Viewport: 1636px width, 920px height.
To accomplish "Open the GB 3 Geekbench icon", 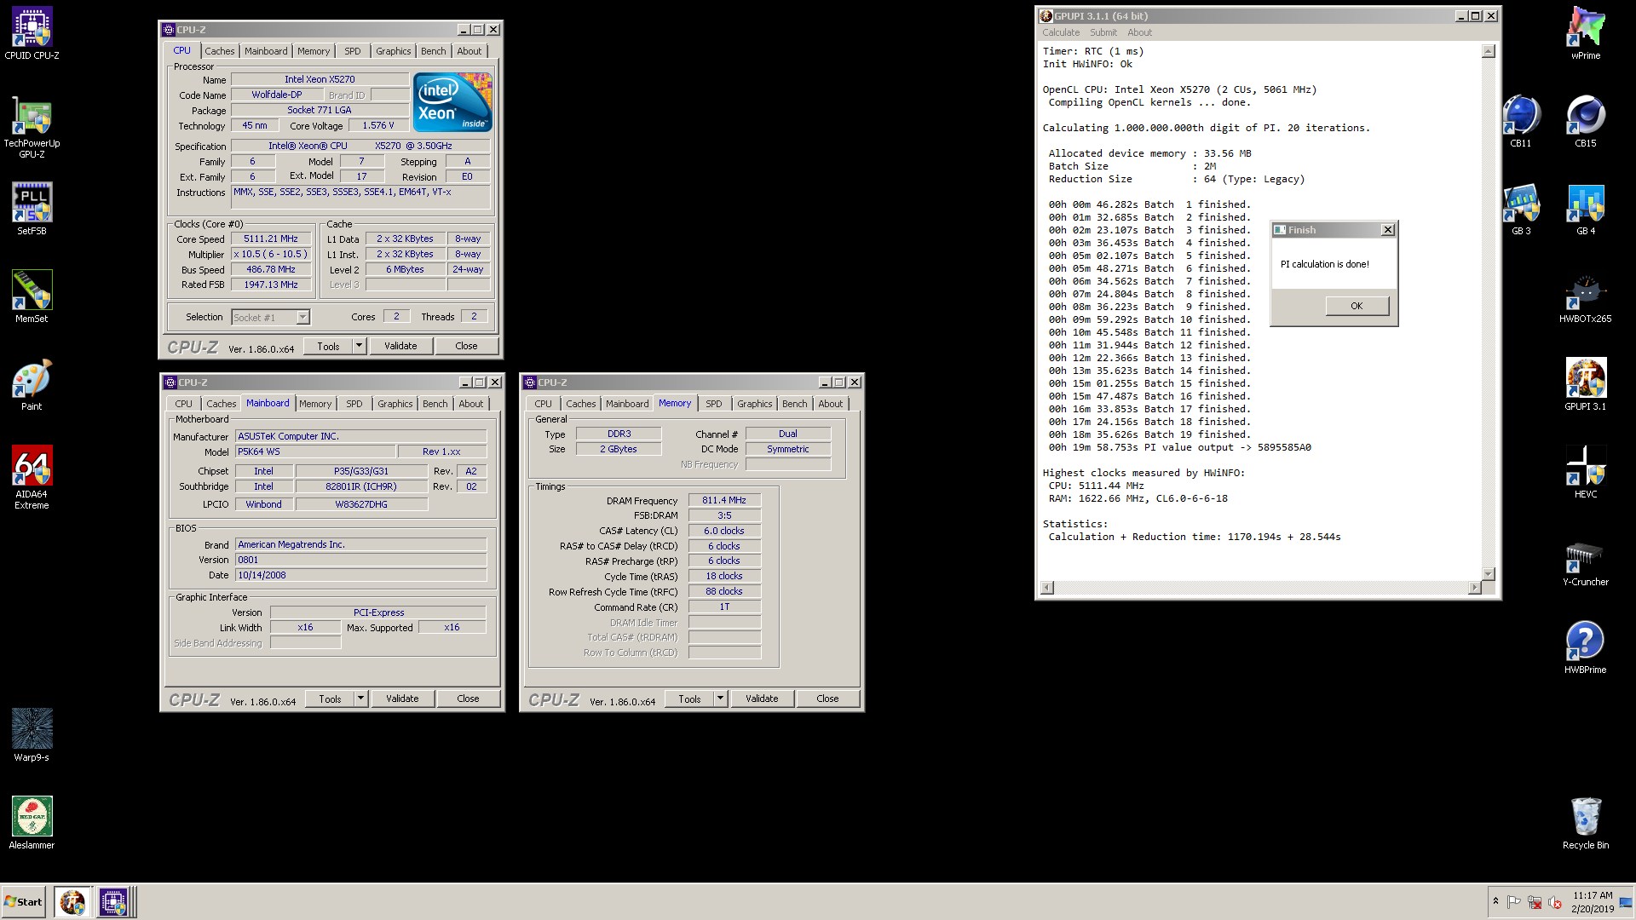I will (1521, 210).
